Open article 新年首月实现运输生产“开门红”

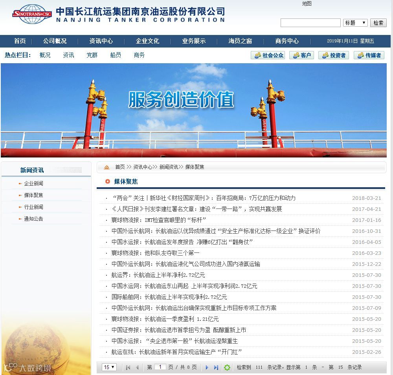[176, 353]
